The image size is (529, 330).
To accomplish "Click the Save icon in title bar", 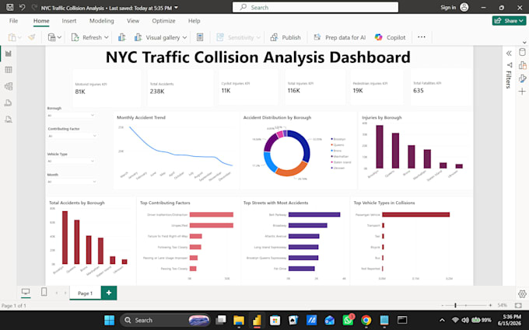I will [x=10, y=7].
